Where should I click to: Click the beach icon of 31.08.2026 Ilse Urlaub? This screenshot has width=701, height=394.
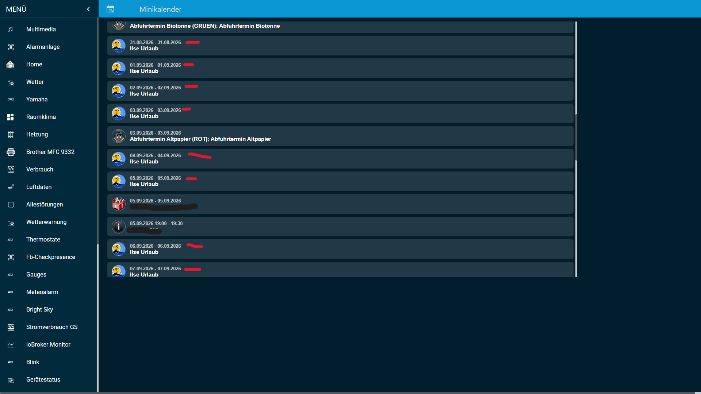click(119, 46)
